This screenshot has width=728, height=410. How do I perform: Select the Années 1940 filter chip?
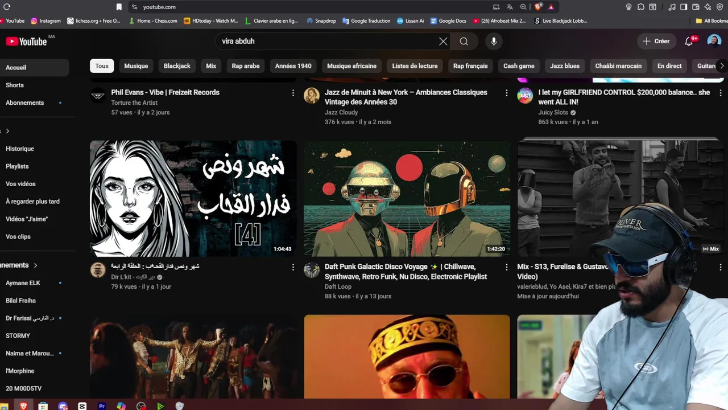pyautogui.click(x=293, y=66)
